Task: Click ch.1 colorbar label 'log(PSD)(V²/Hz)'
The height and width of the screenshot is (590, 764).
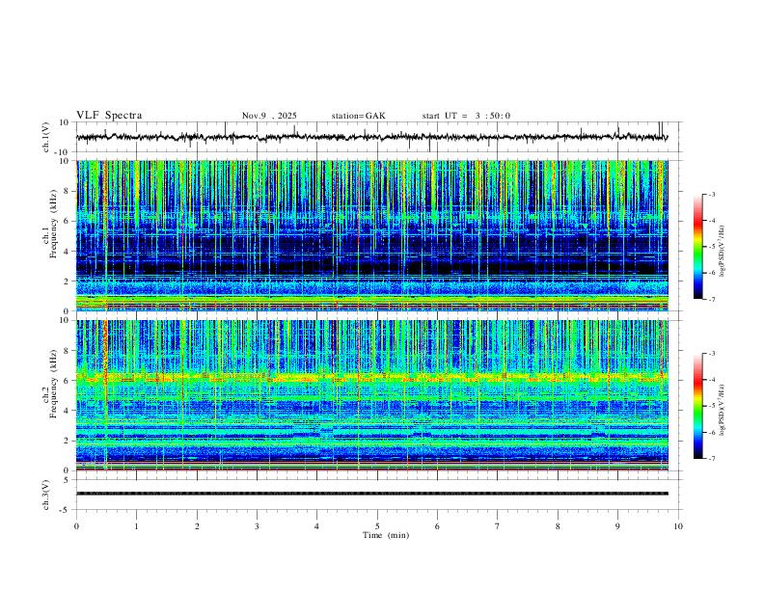Action: click(722, 251)
